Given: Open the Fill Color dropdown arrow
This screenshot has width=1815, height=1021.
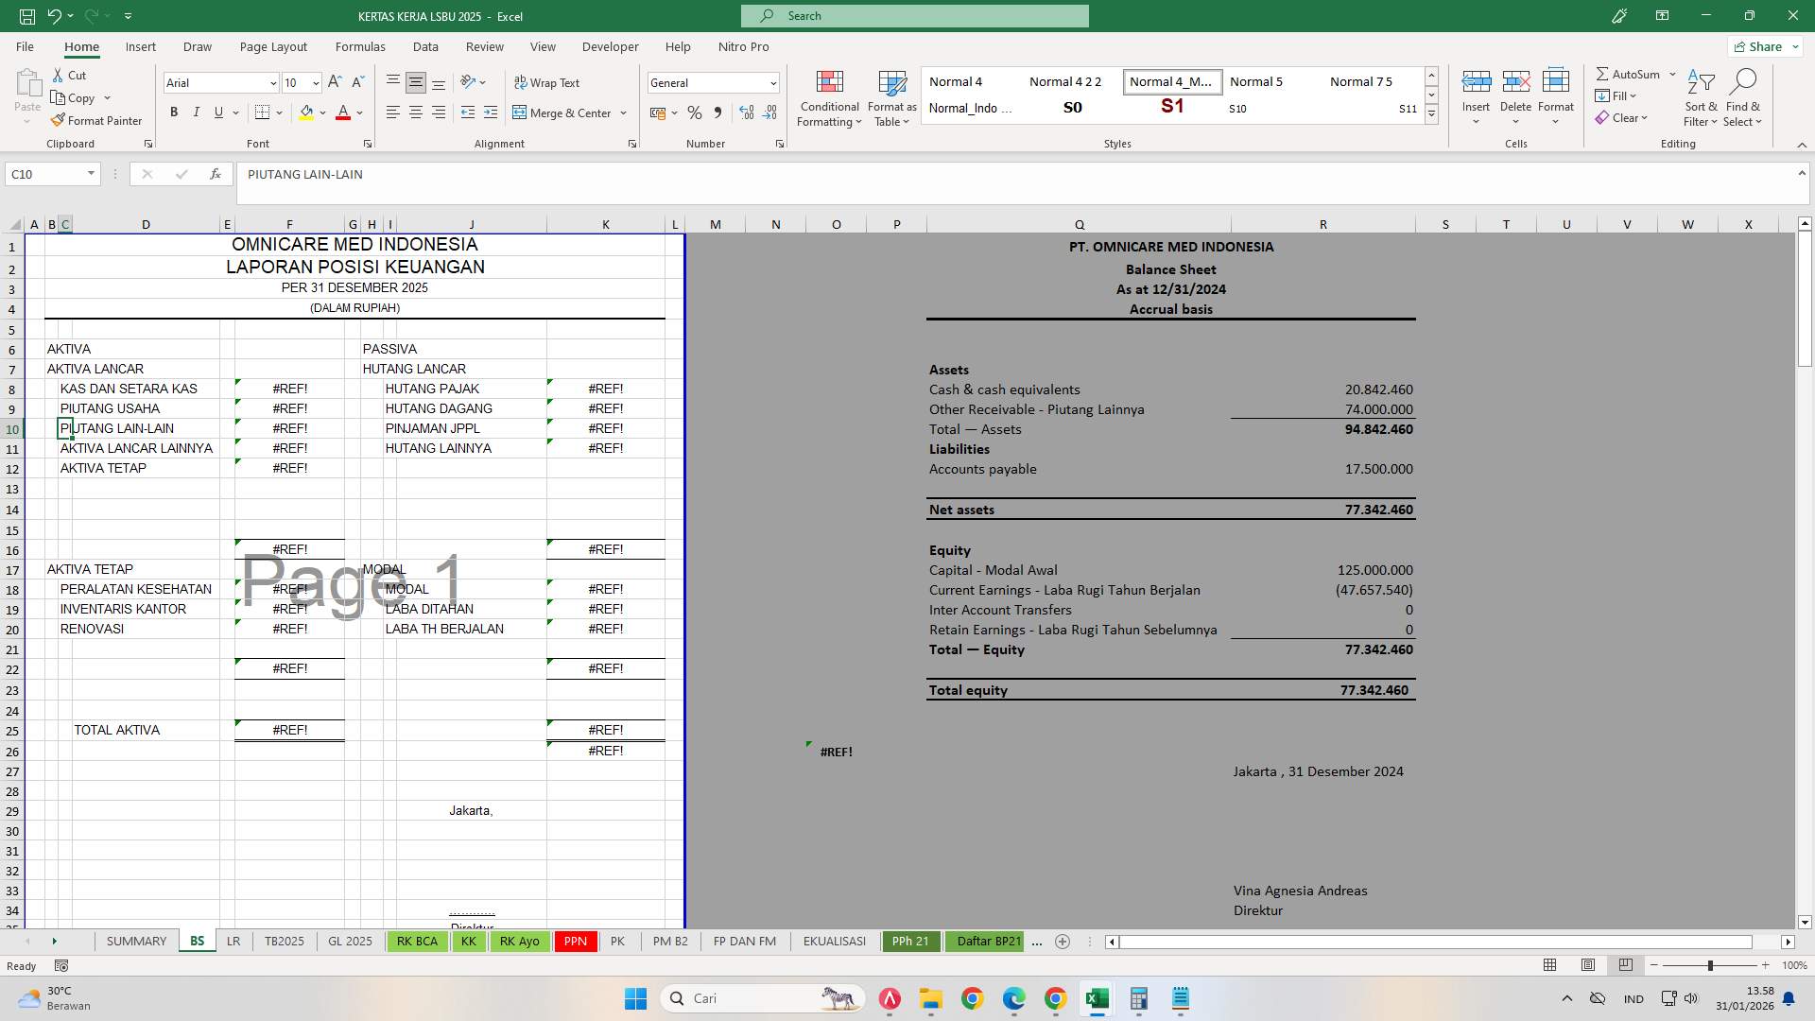Looking at the screenshot, I should click(321, 112).
